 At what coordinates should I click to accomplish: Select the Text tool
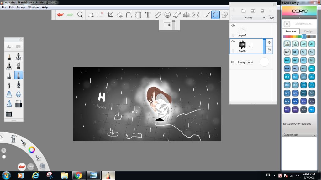148,15
